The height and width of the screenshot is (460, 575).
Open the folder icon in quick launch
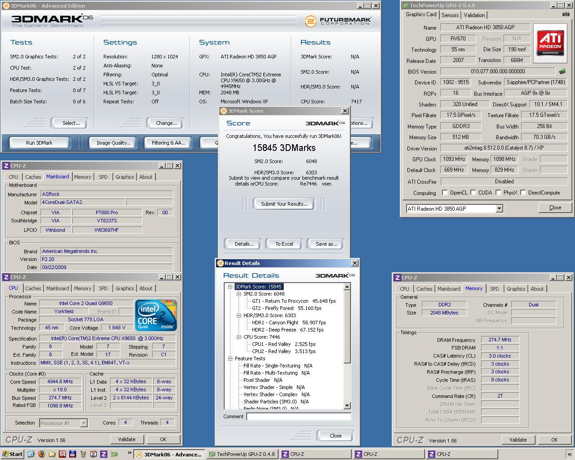[52, 454]
